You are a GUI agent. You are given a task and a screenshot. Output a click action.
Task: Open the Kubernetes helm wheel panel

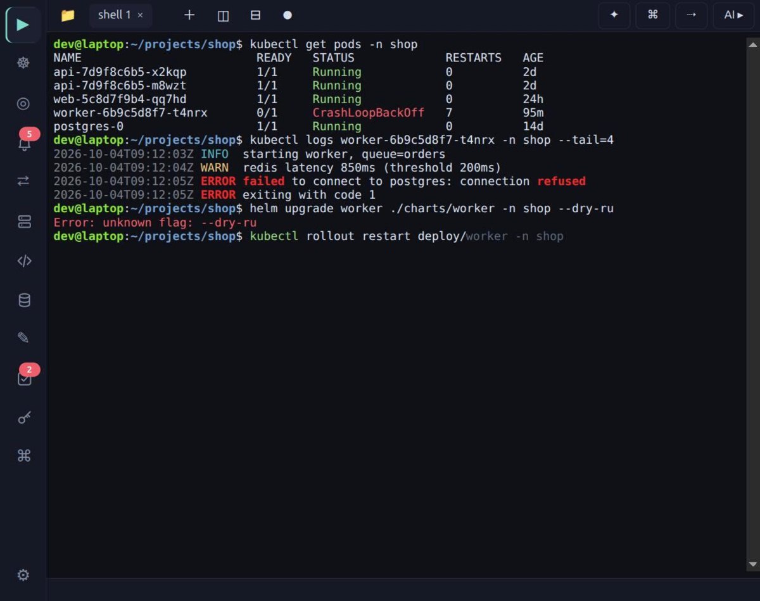(23, 63)
